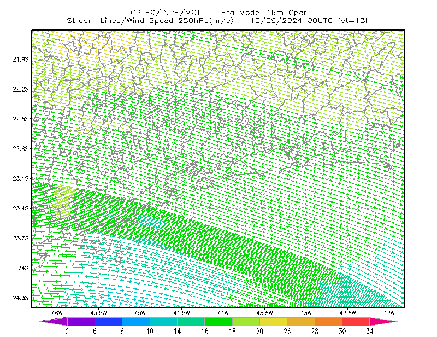Click the purple left arrow legend end
The height and width of the screenshot is (337, 437).
tap(54, 321)
